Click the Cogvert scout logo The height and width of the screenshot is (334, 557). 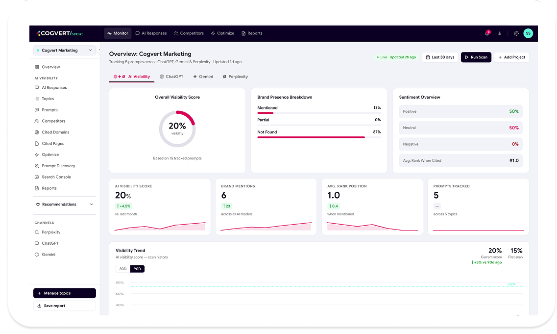pos(60,33)
